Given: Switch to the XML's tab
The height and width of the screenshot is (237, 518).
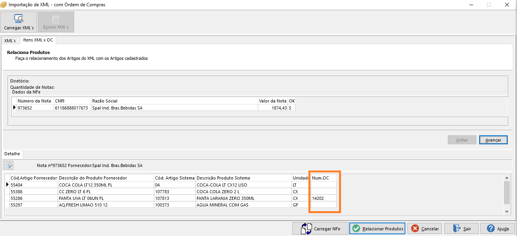Looking at the screenshot, I should 10,41.
